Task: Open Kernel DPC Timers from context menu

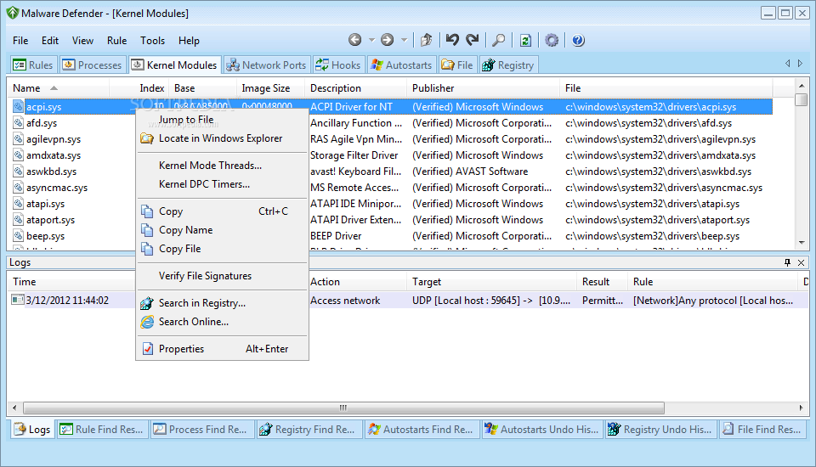Action: (x=222, y=184)
